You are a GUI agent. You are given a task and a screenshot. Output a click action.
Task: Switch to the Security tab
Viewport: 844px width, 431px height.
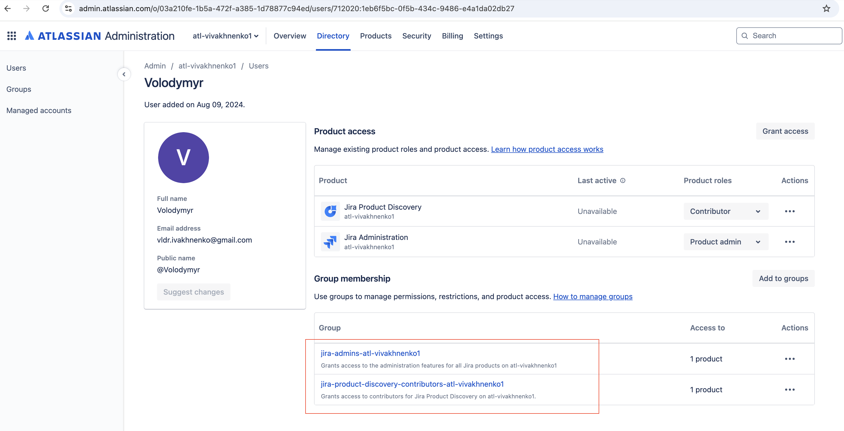pyautogui.click(x=416, y=36)
